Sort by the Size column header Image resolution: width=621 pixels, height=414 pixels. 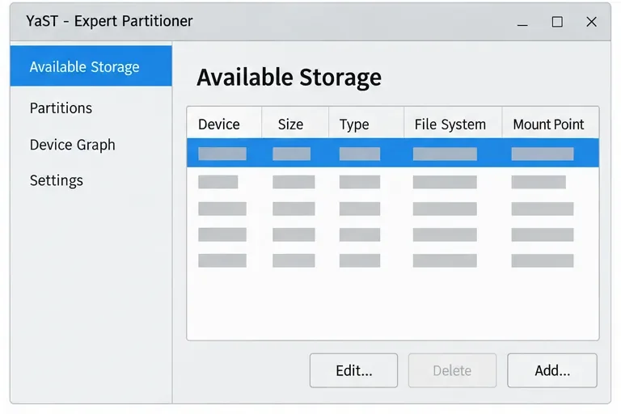(x=295, y=124)
